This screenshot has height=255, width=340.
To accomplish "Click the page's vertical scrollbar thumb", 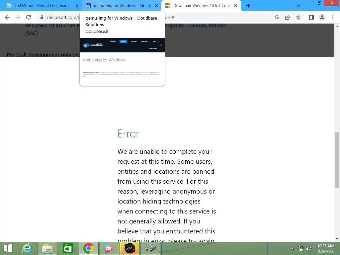I will pyautogui.click(x=337, y=160).
